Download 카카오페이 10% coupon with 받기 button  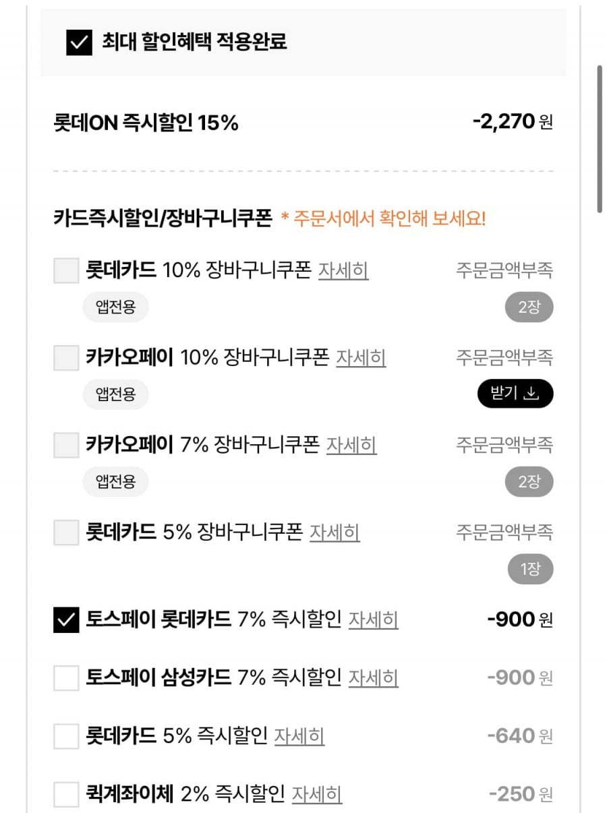515,394
